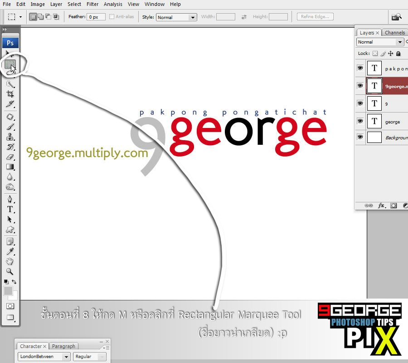
Task: Click the foreground color swatch
Action: tap(8, 290)
